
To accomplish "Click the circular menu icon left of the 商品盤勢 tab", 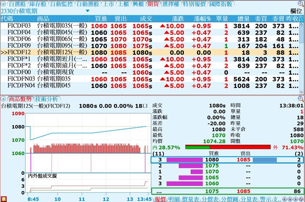I will 3,99.
